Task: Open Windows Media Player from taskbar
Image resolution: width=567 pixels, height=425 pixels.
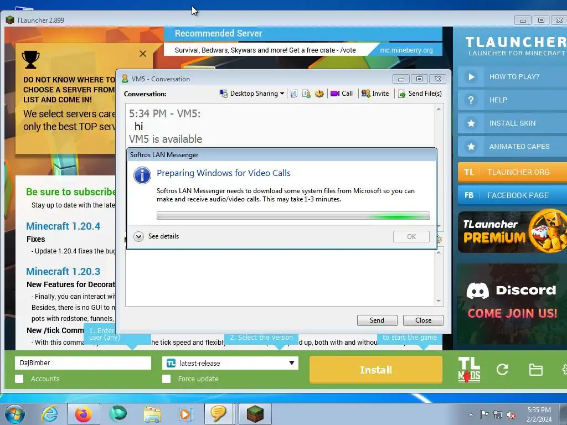Action: [187, 414]
